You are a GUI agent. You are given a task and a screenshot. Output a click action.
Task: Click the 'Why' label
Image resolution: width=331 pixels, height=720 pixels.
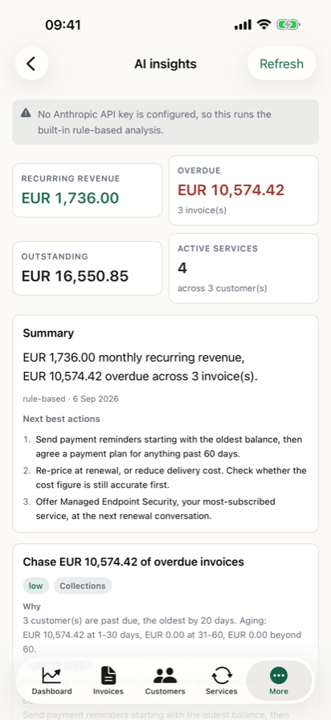[31, 607]
